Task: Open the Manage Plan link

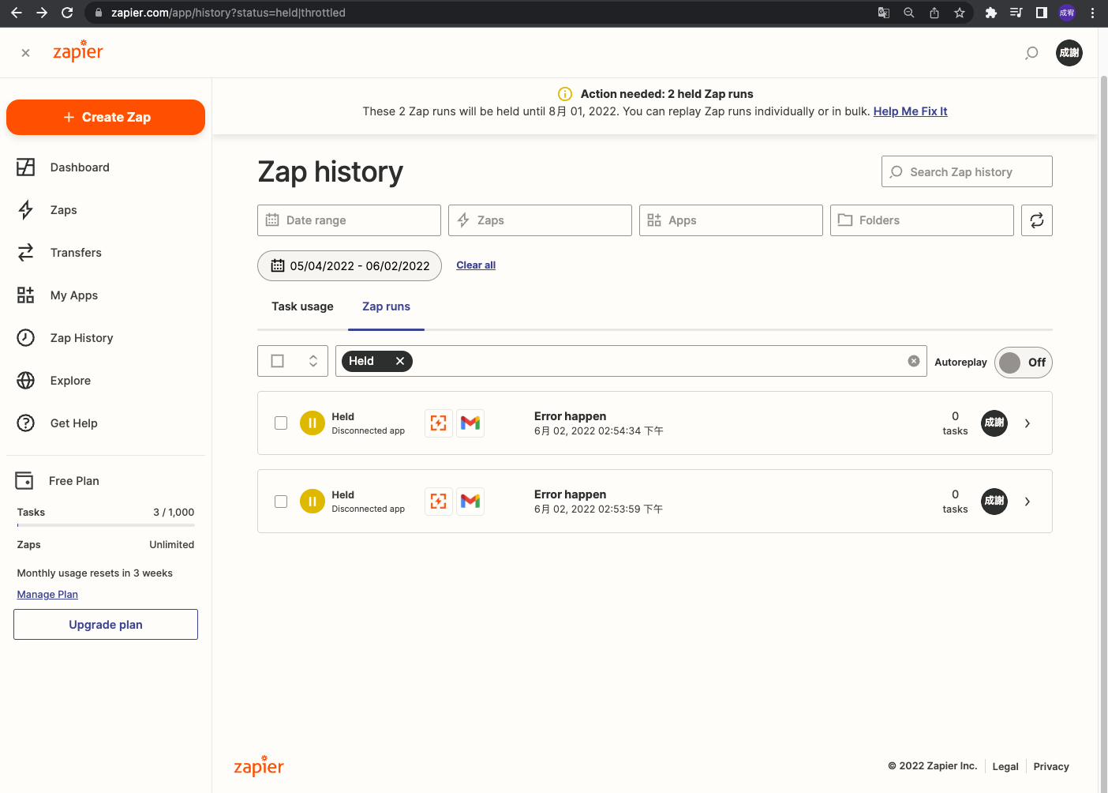Action: coord(47,595)
